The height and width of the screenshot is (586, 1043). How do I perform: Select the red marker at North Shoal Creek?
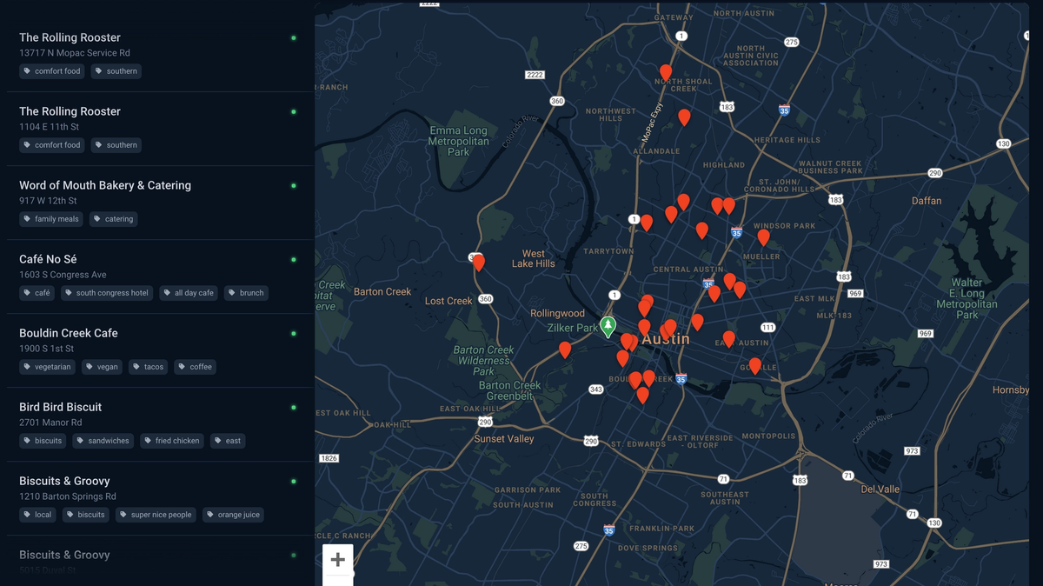coord(666,73)
